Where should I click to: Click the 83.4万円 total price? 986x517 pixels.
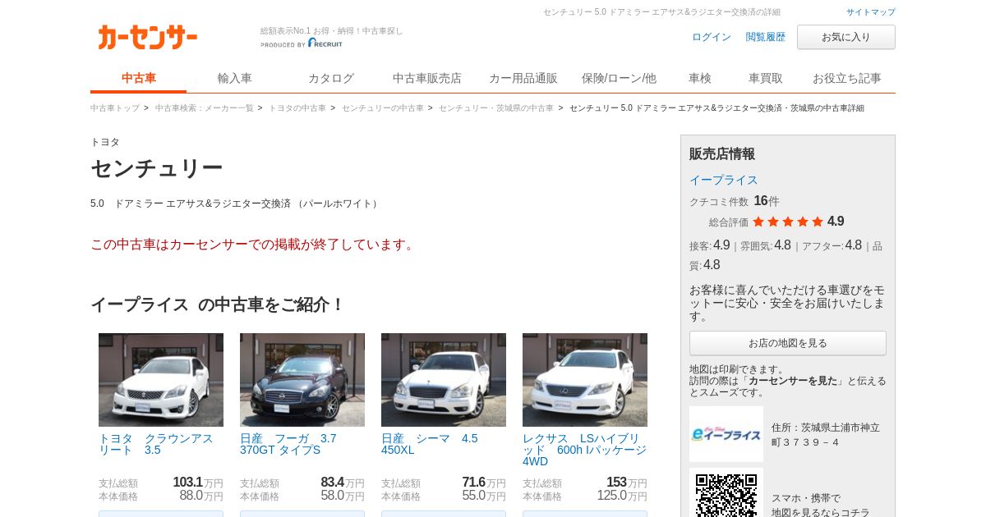[343, 483]
